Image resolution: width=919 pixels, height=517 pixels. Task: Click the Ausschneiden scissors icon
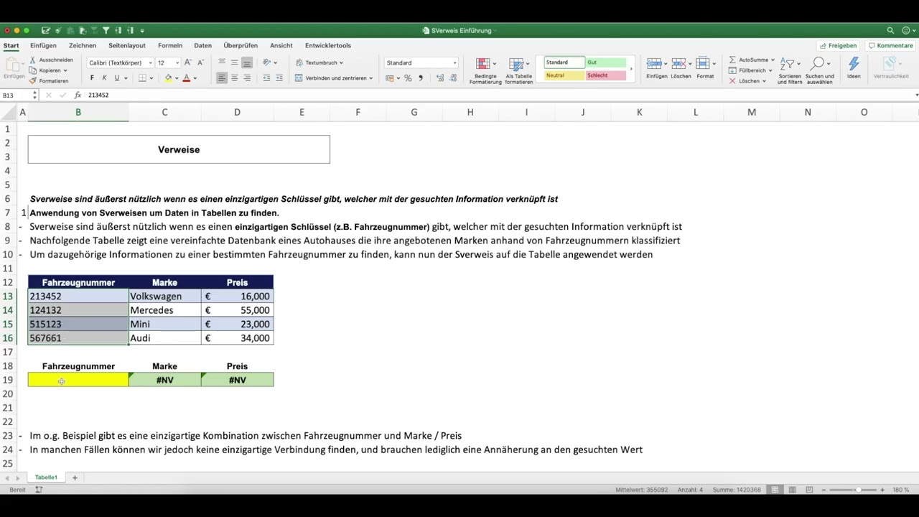tap(34, 60)
